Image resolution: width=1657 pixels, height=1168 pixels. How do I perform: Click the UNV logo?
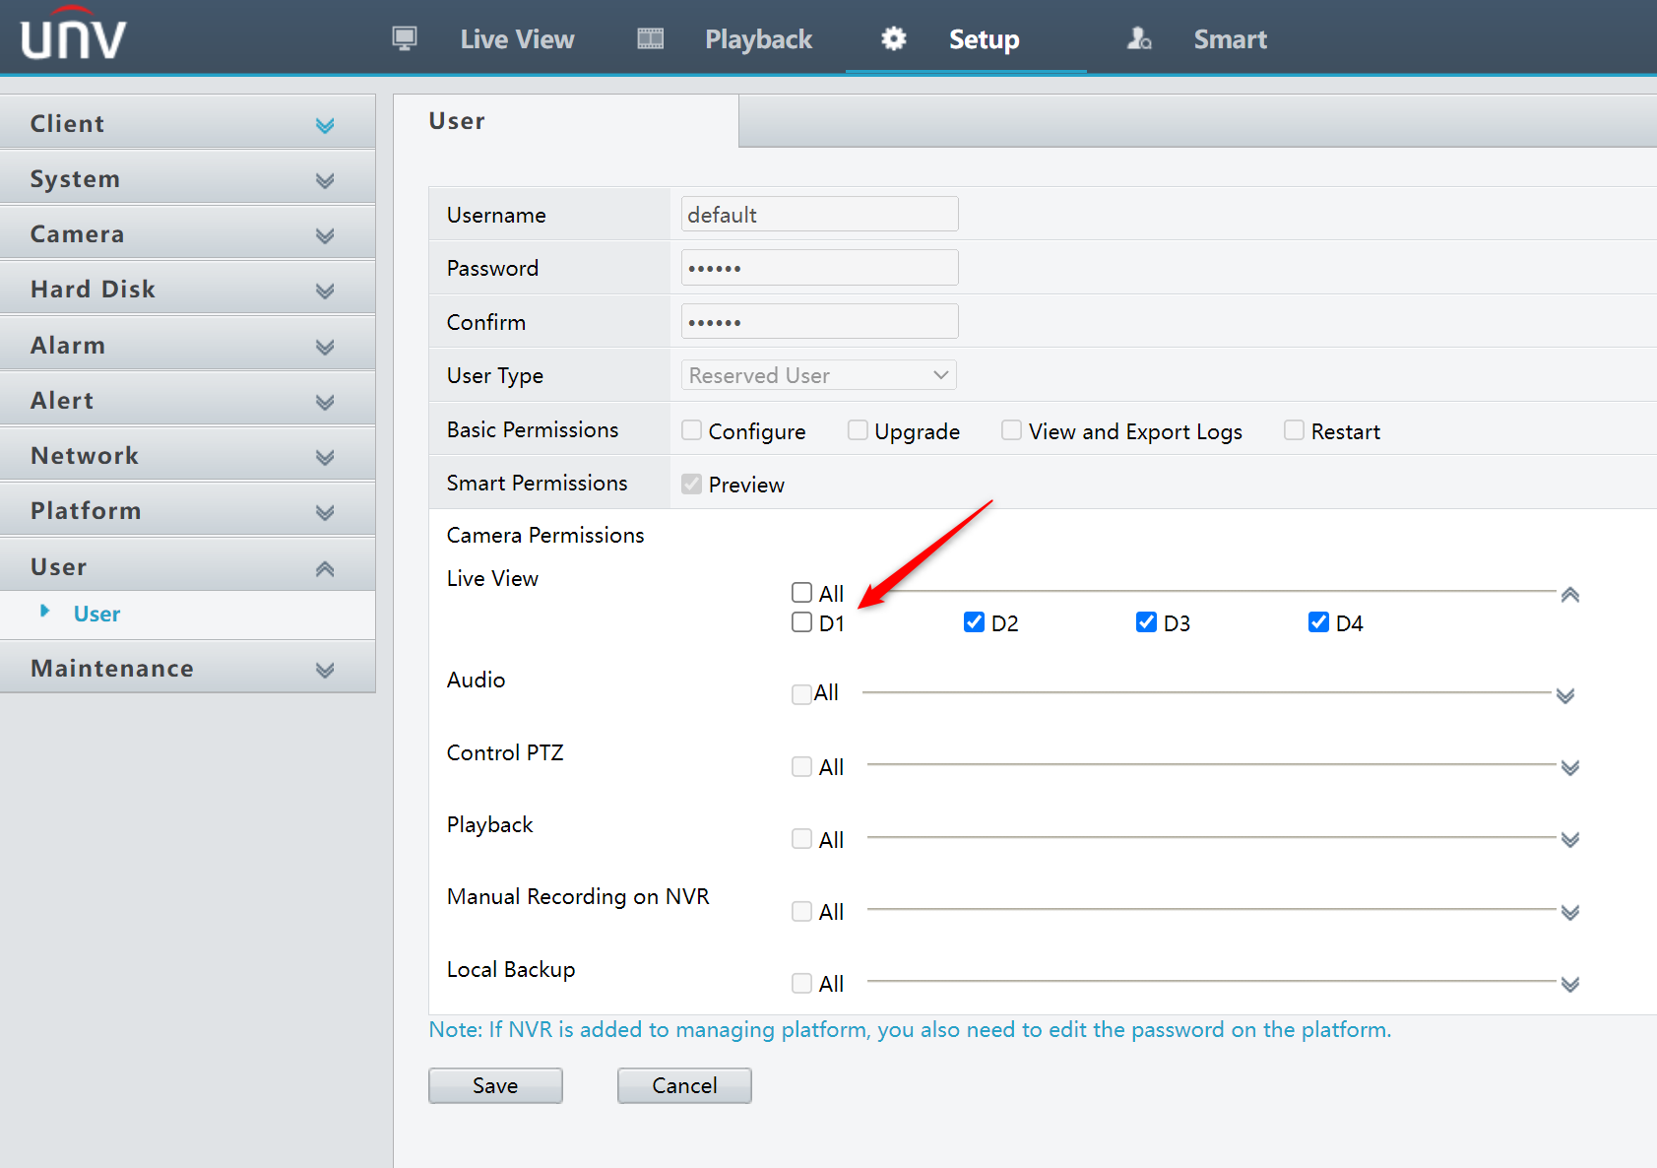tap(74, 36)
